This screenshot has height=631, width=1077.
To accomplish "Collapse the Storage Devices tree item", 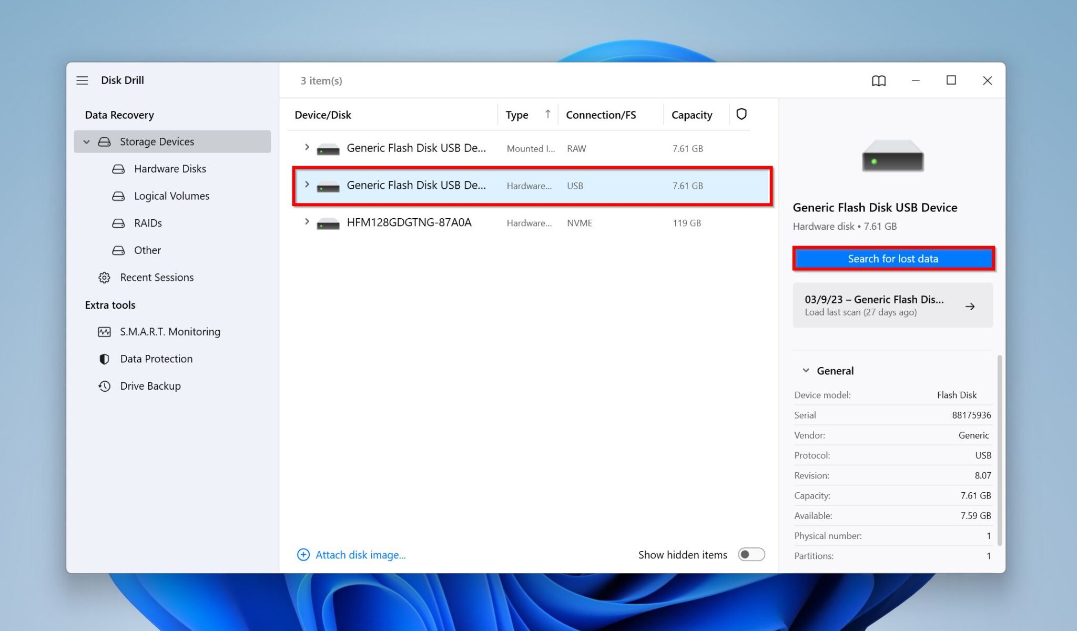I will point(86,141).
